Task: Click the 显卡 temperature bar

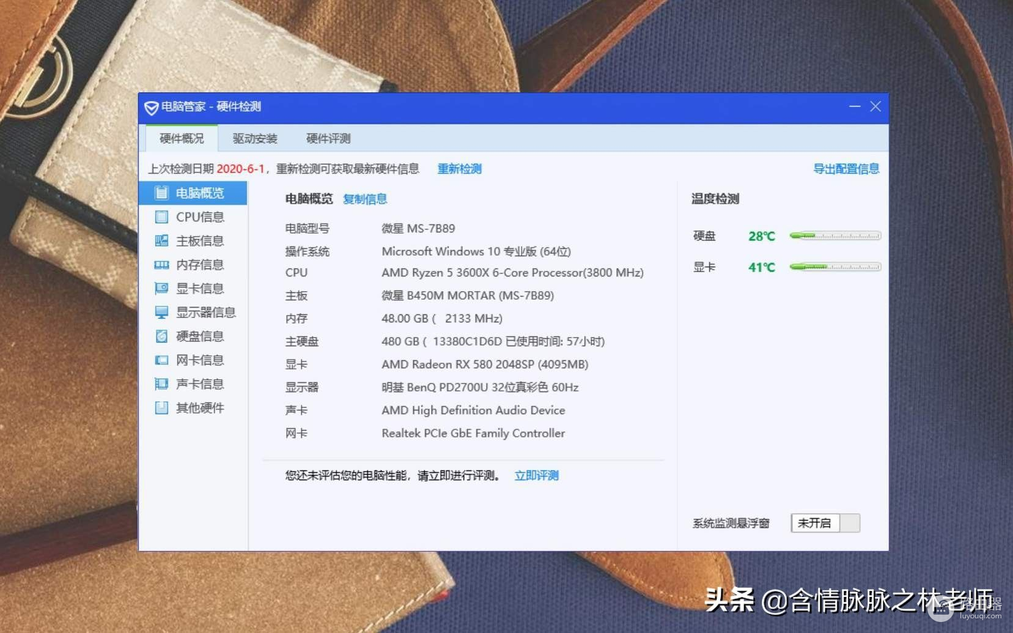Action: tap(835, 267)
